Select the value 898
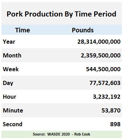 click(x=115, y=124)
